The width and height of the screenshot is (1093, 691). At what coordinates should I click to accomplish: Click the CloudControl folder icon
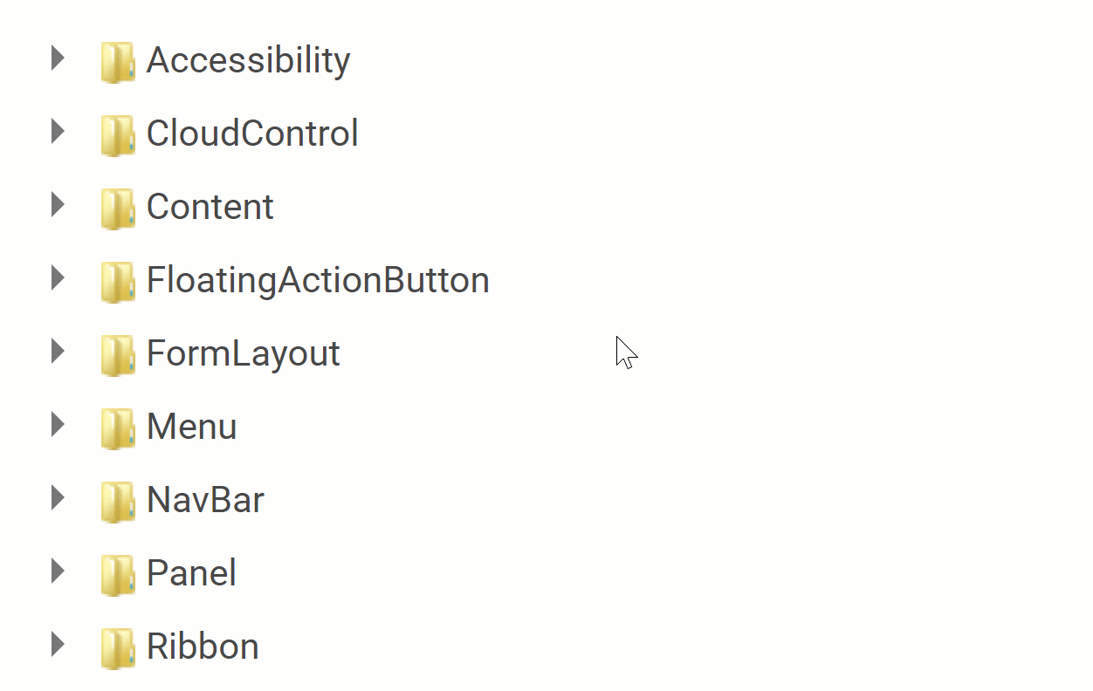[x=117, y=135]
